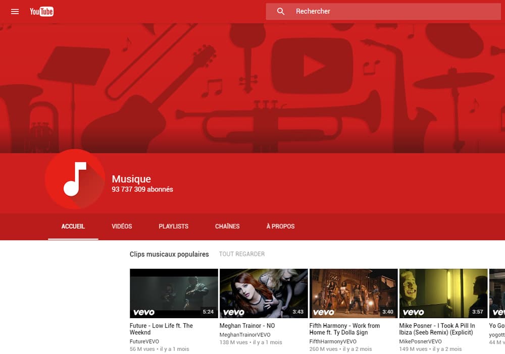Click the Vevo logo on the Mike Posner thumbnail
Viewport: 505px width, 354px height.
coord(413,311)
